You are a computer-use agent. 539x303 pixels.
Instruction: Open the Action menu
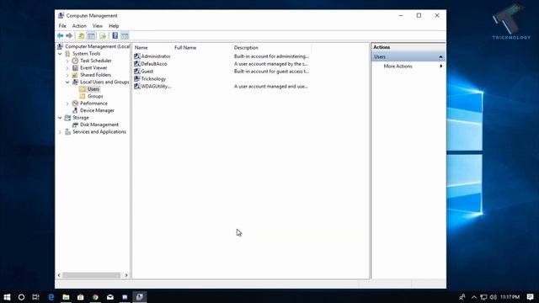tap(79, 26)
